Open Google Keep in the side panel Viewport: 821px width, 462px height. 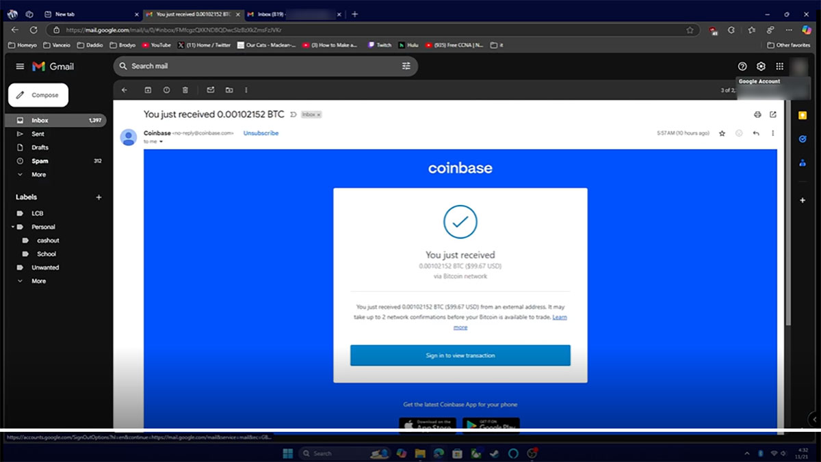(802, 116)
